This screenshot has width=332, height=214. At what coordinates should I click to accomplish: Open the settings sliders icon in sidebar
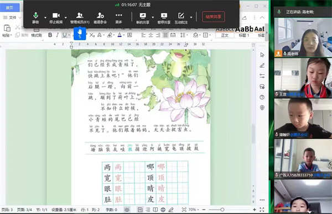tap(262, 76)
